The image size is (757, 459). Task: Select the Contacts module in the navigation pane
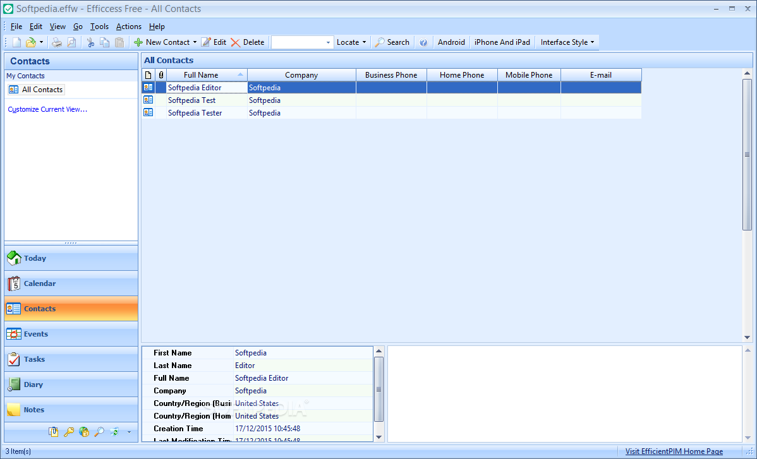click(71, 309)
